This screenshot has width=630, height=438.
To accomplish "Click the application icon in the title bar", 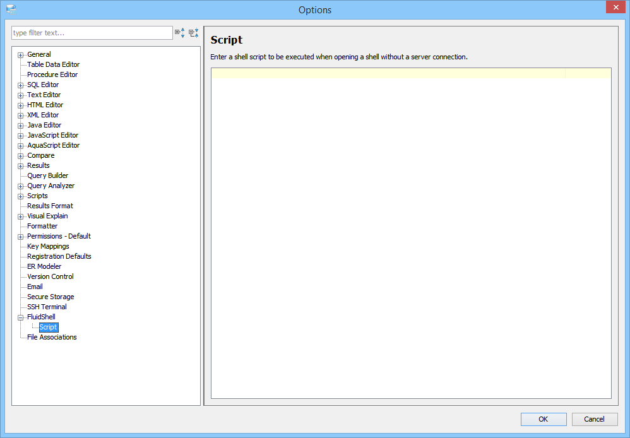I will [11, 9].
